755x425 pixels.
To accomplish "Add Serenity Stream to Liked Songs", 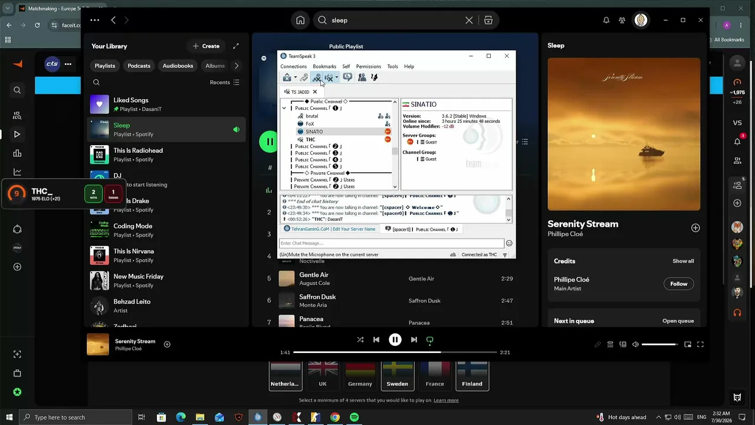I will point(167,345).
